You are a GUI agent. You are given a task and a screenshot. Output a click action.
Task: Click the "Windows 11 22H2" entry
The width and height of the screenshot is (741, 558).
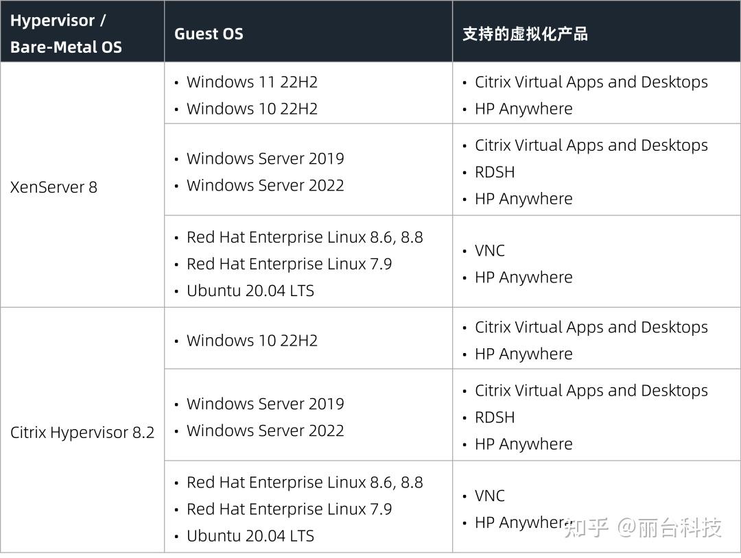pos(252,82)
